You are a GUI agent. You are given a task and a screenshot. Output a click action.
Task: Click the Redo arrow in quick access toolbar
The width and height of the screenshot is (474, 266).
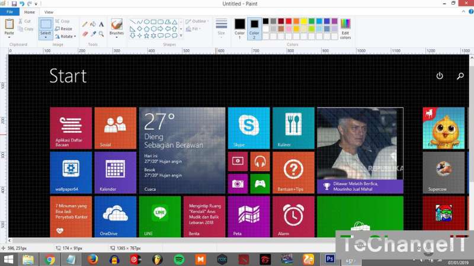29,4
